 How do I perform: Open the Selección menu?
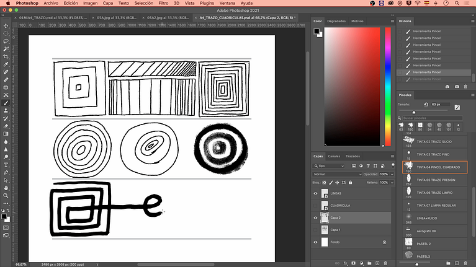143,3
